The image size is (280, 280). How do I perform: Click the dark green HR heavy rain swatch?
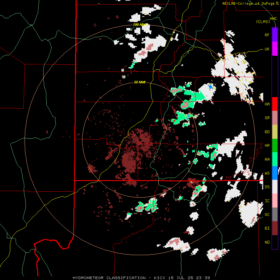275,146
